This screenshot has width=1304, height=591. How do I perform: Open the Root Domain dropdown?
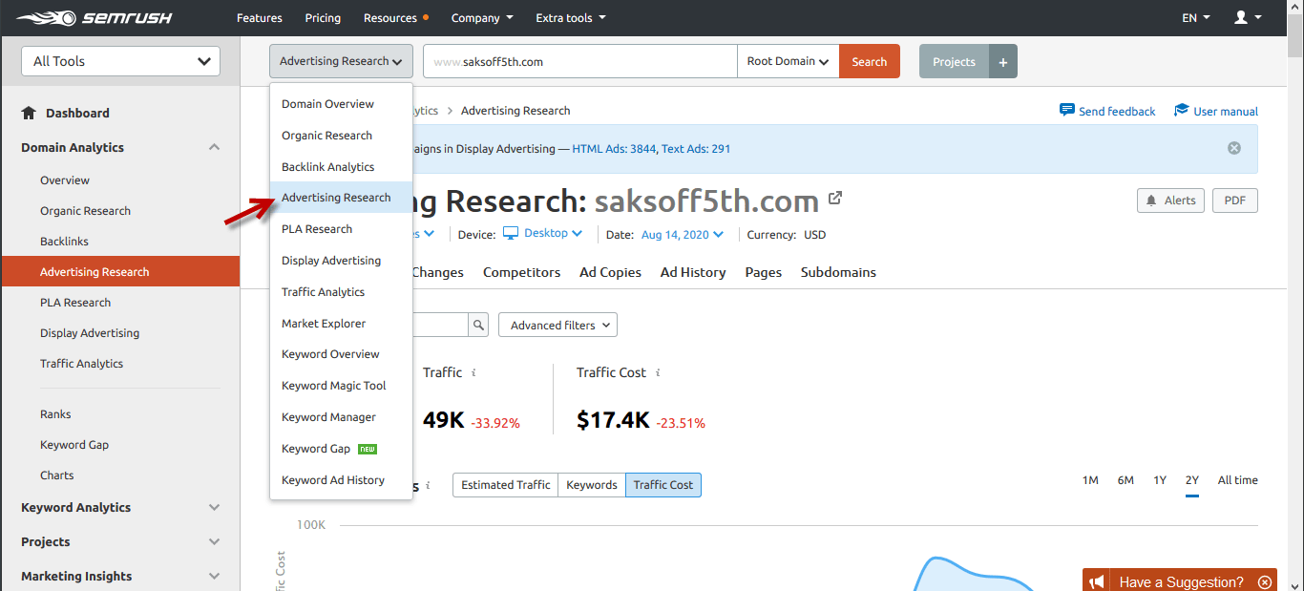[787, 60]
